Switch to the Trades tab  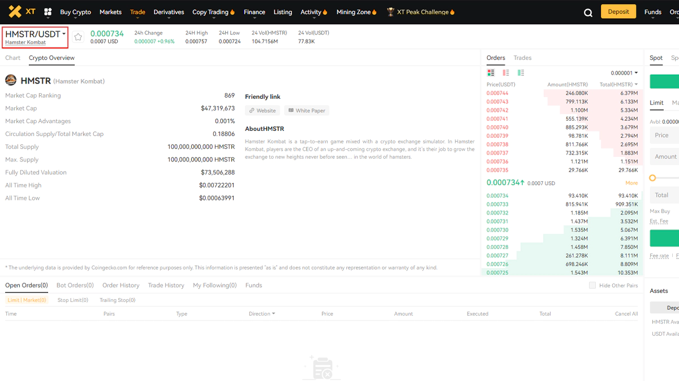click(522, 58)
